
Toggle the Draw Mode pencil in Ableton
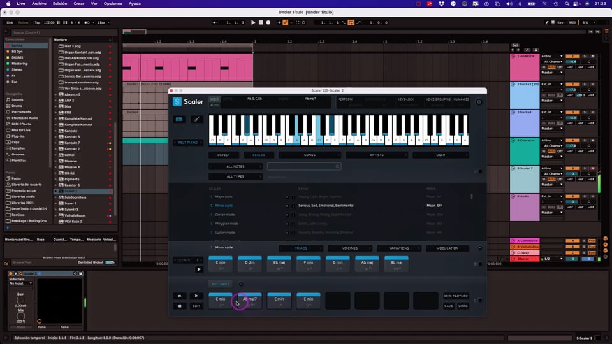(x=547, y=23)
